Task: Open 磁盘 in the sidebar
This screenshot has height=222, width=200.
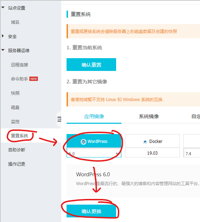Action: 15,107
